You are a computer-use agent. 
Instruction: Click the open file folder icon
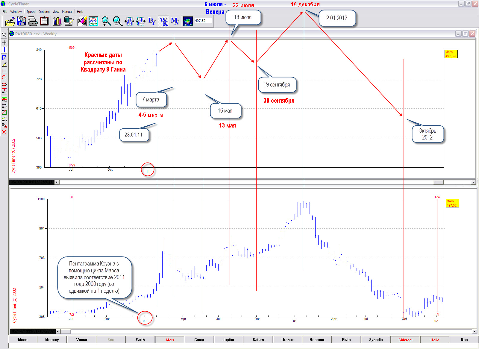tap(10, 21)
